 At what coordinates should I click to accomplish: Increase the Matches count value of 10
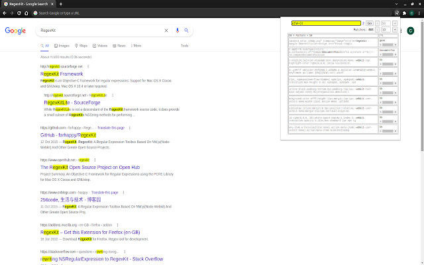[x=395, y=30]
